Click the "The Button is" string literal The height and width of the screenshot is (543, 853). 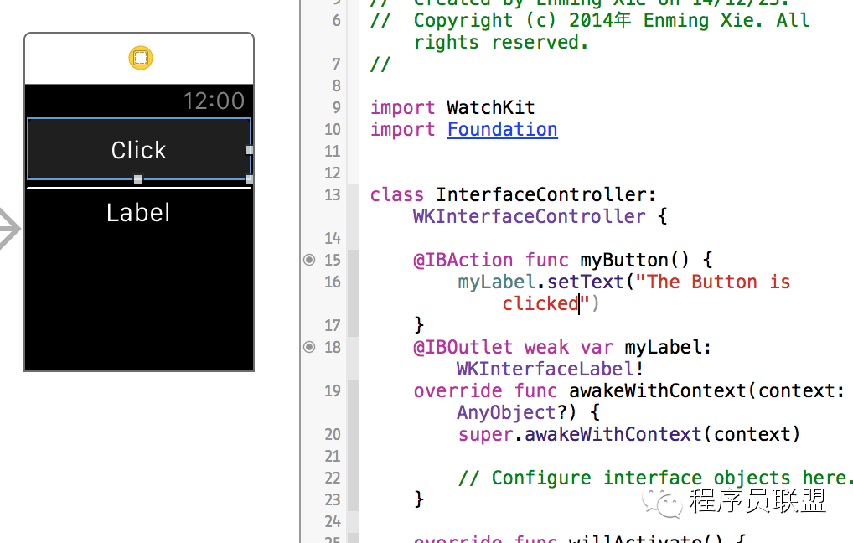(712, 282)
